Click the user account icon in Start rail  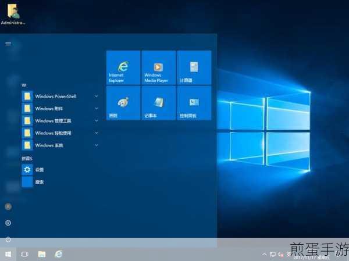point(8,207)
